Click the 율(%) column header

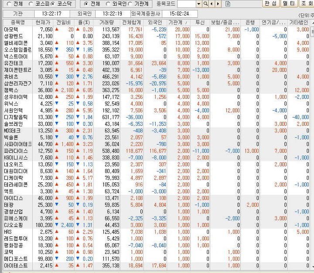coord(84,22)
